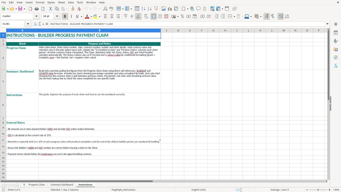The image size is (341, 192).
Task: Click the Spelling check icon
Action: point(111,9)
